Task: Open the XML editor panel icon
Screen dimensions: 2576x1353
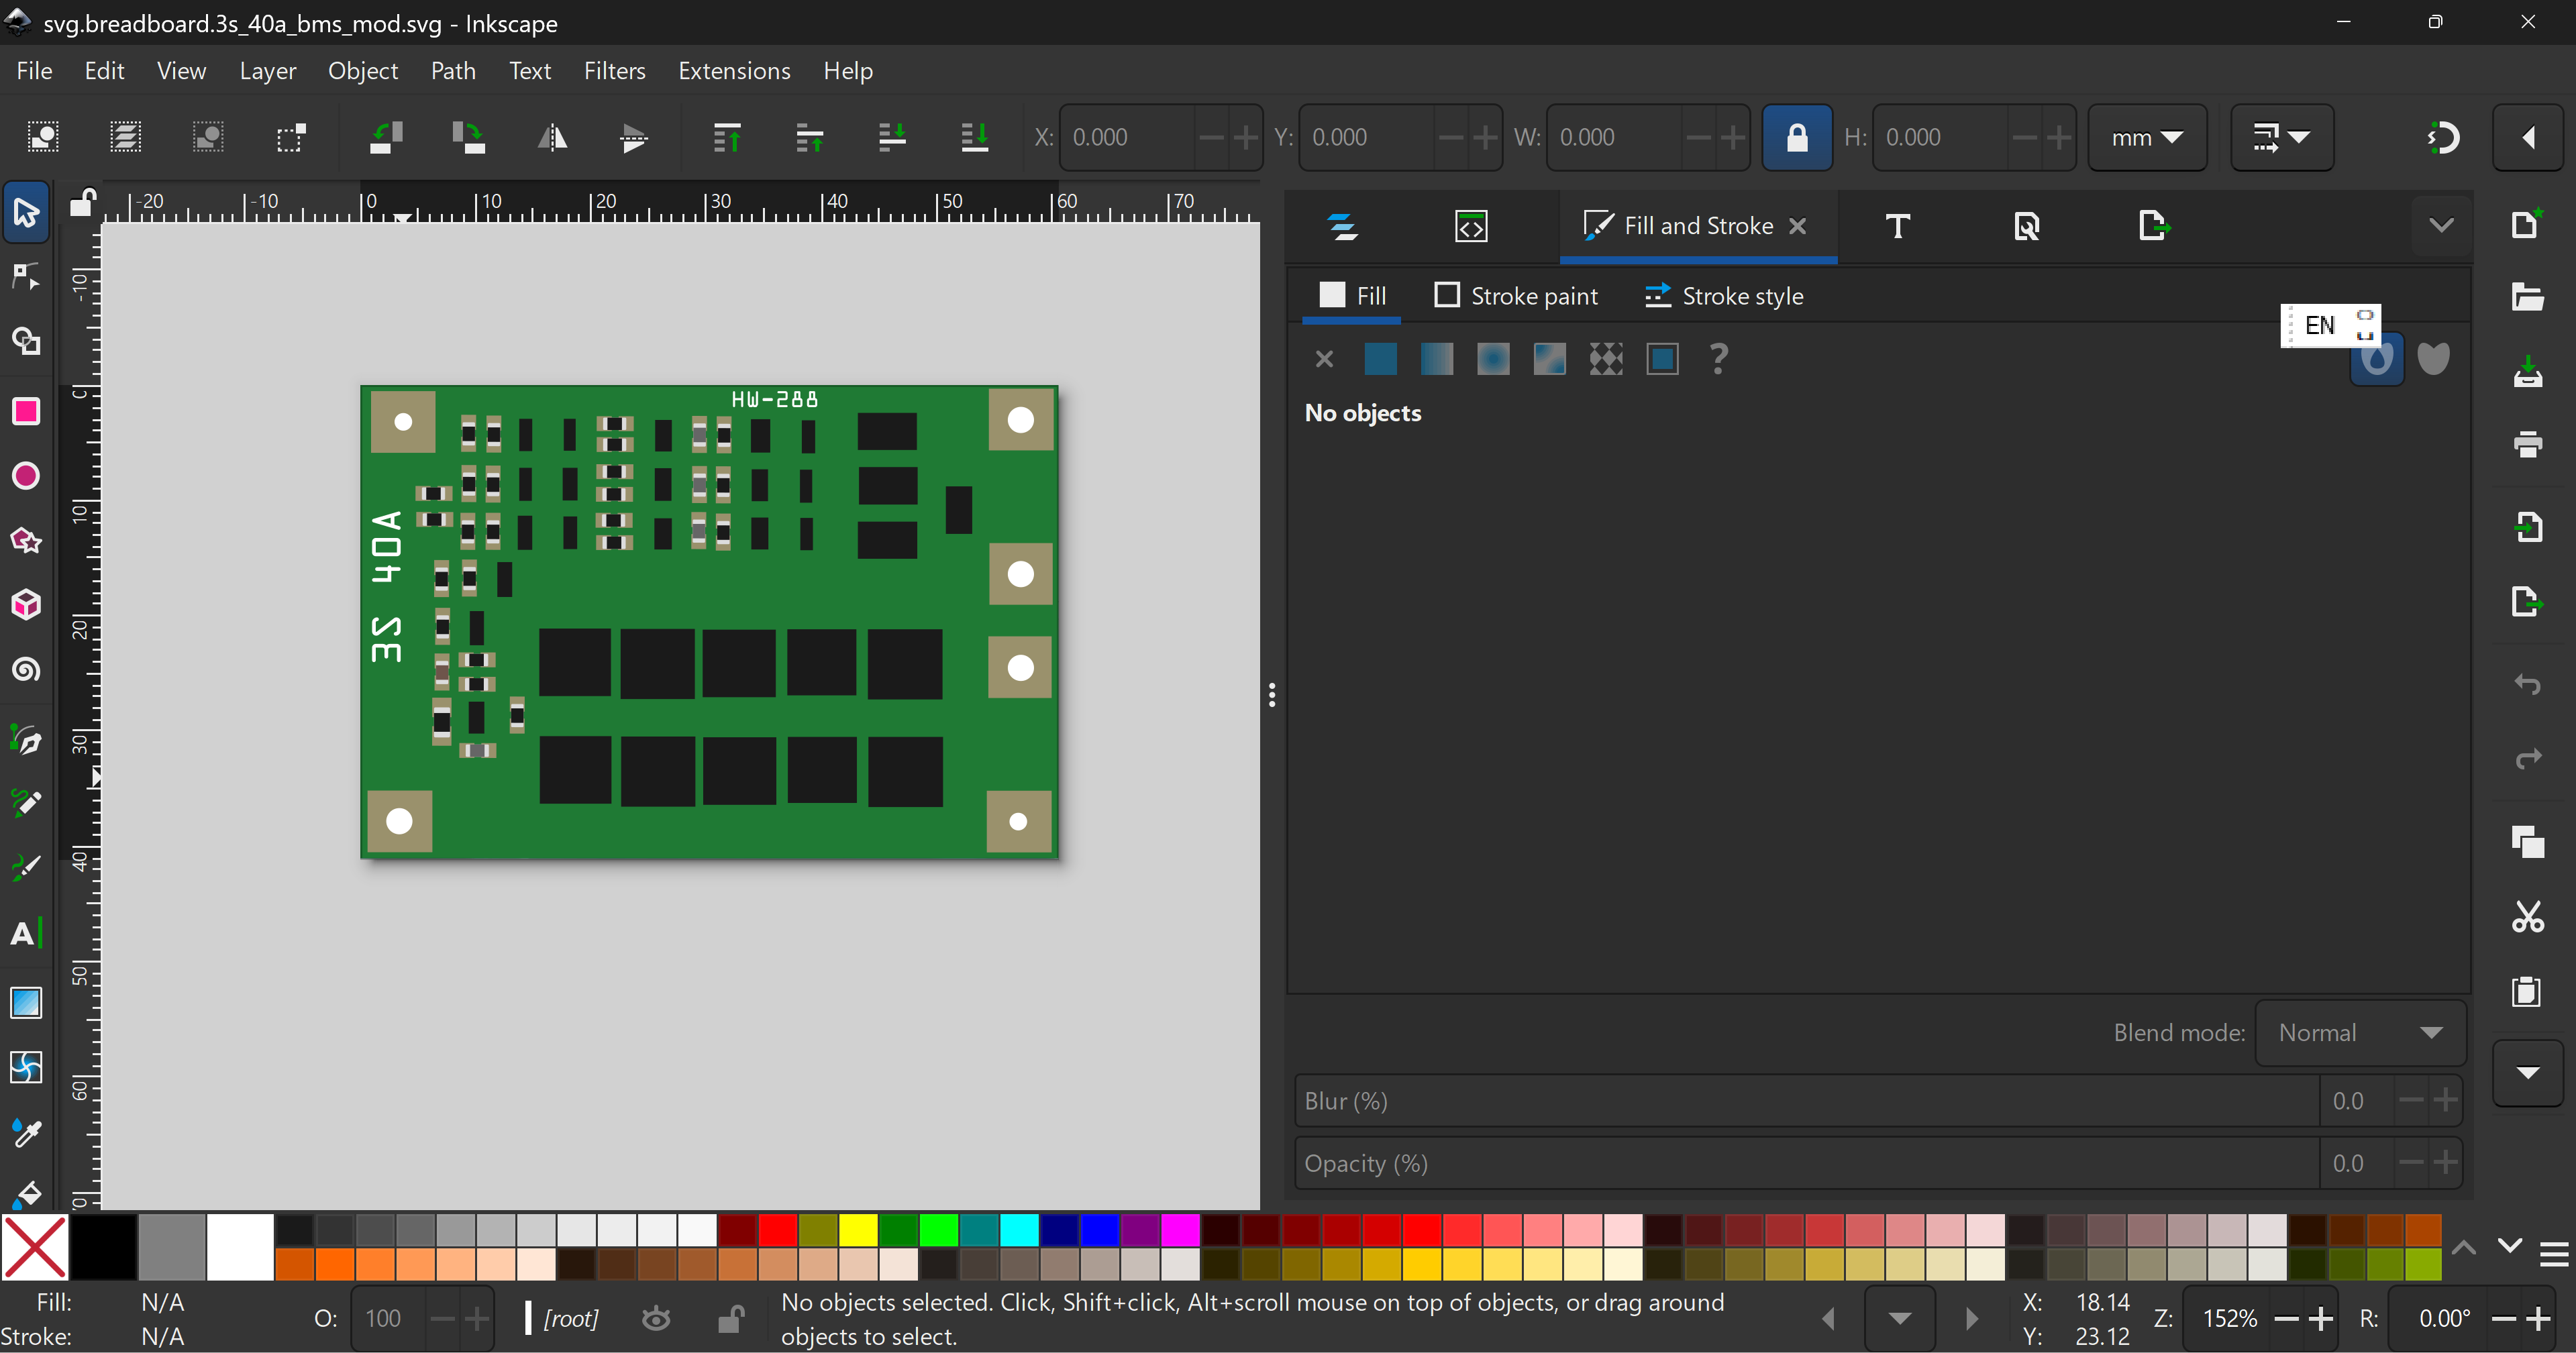Action: 1471,226
